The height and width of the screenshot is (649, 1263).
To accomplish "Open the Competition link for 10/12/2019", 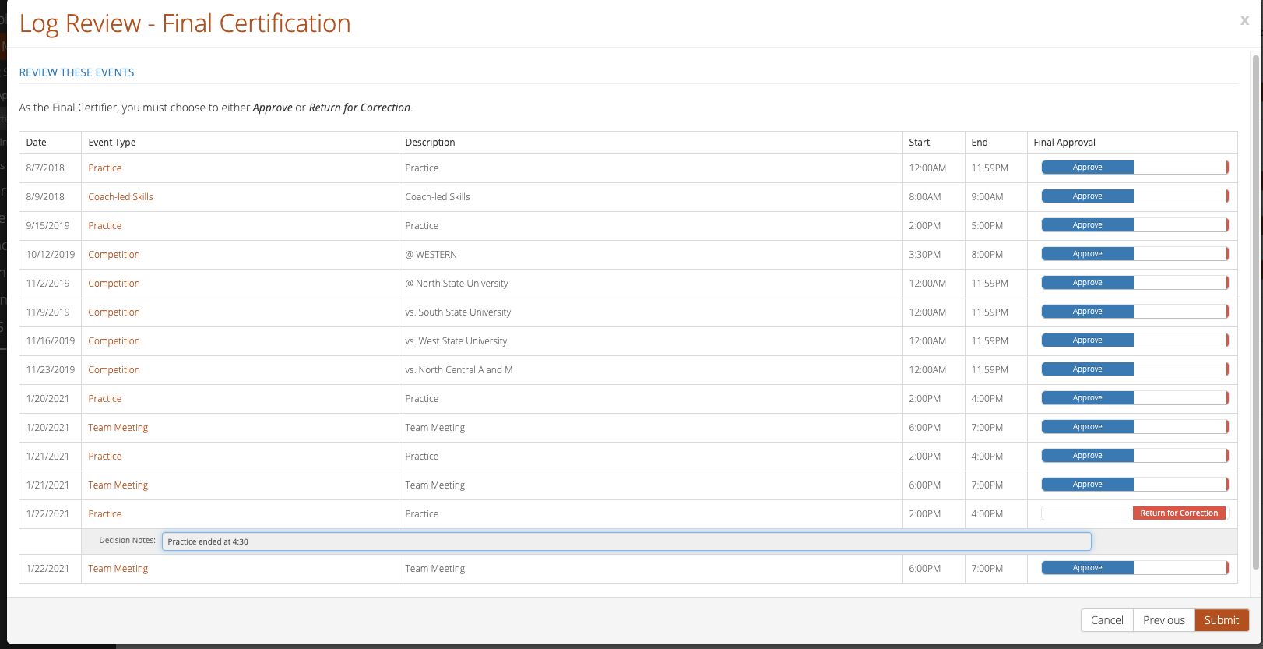I will click(x=114, y=255).
